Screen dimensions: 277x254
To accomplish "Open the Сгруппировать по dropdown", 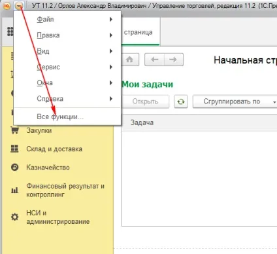I will click(235, 101).
